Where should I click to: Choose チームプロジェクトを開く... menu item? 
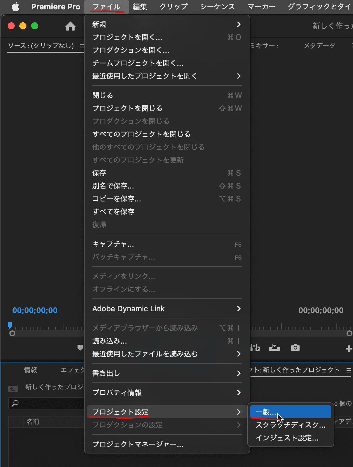(x=167, y=63)
